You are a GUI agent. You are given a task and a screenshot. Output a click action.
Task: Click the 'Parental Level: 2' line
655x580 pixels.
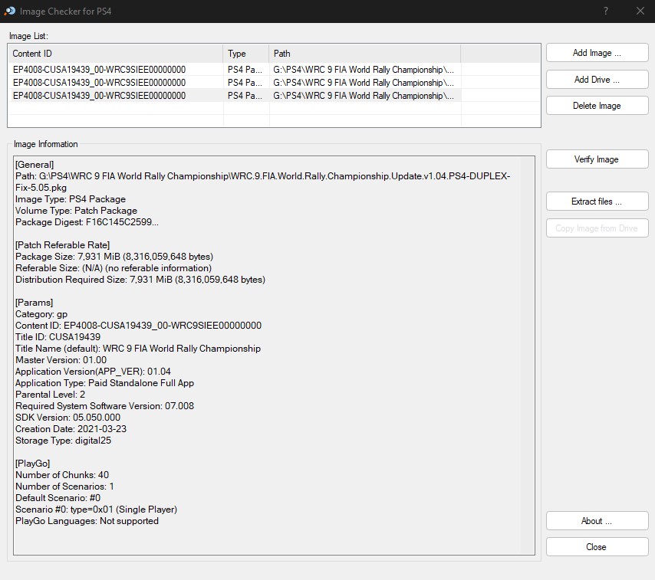[50, 395]
